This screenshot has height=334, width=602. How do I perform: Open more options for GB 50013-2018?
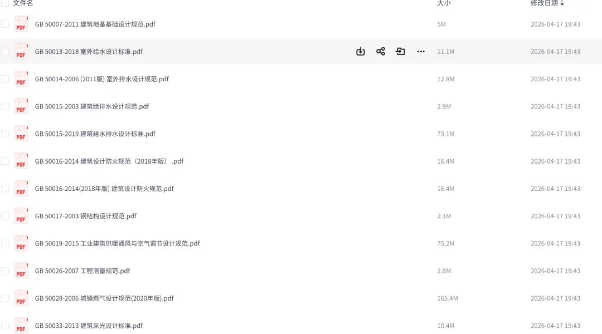(x=421, y=51)
